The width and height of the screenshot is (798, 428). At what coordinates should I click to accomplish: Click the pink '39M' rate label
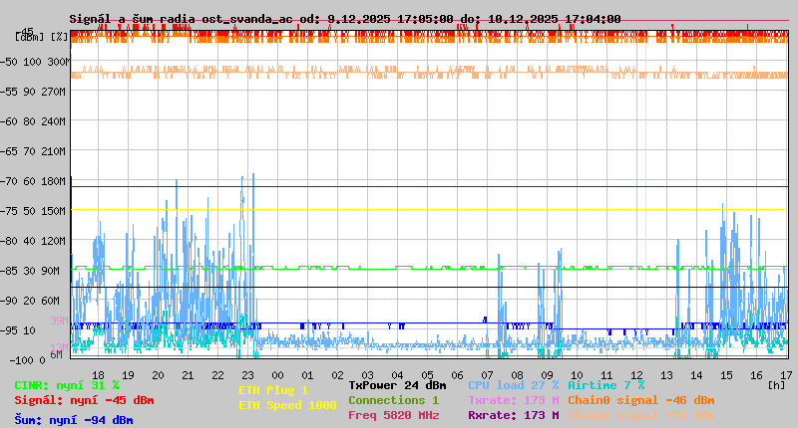pos(59,321)
